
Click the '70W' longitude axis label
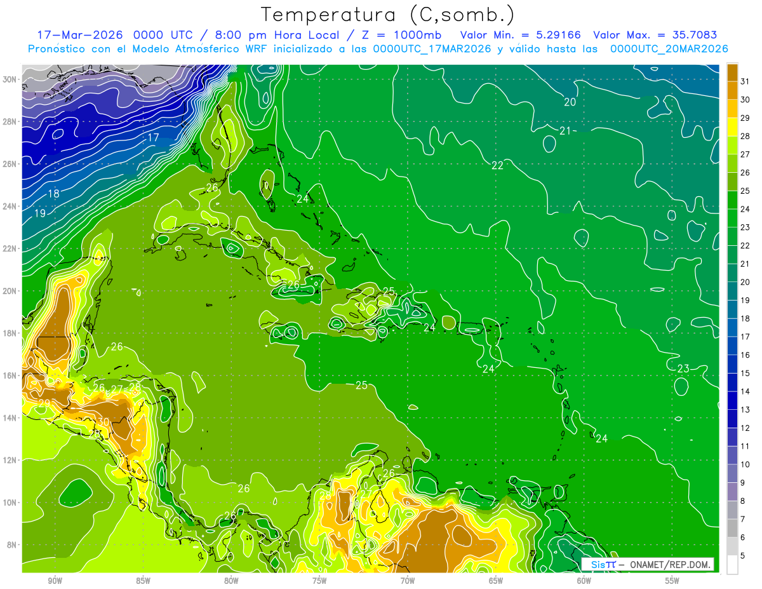(x=408, y=581)
